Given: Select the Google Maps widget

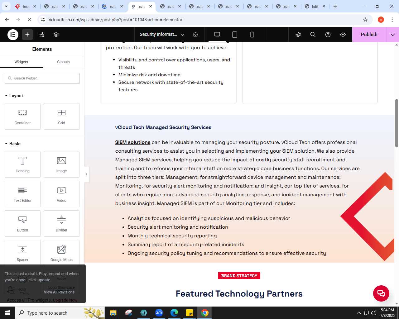Looking at the screenshot, I should (x=61, y=252).
